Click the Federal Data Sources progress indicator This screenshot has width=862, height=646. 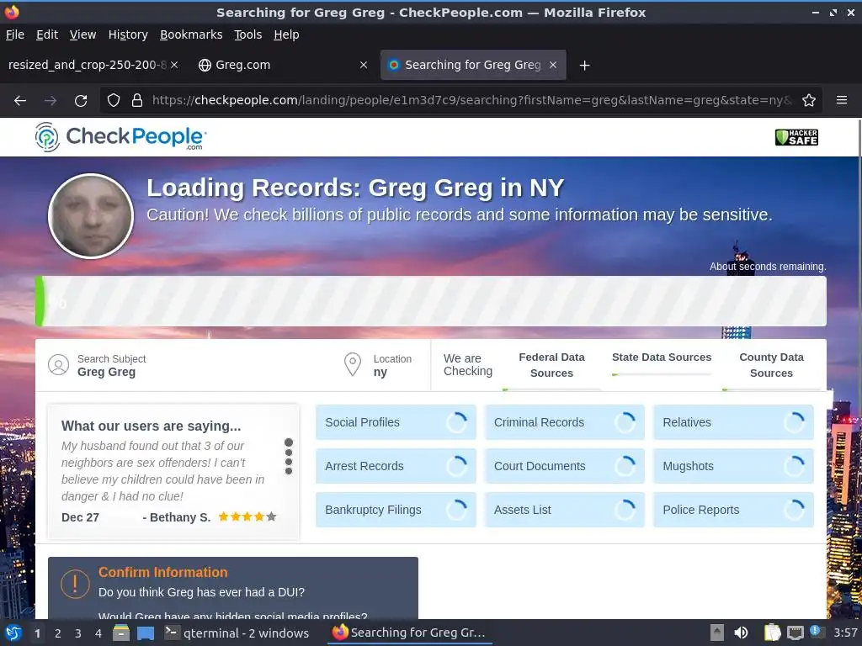[x=551, y=390]
